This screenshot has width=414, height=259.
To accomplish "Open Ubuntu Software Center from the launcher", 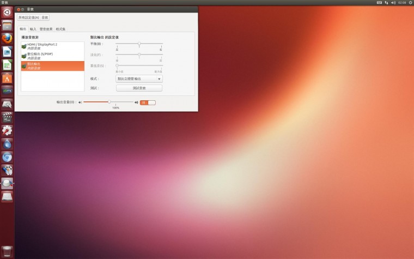I will (x=7, y=78).
